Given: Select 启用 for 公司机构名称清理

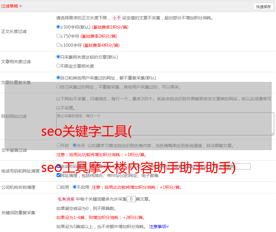Looking at the screenshot, I should [x=58, y=187].
